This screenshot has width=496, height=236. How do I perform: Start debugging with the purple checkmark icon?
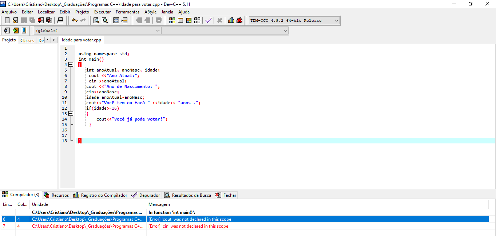(x=208, y=20)
